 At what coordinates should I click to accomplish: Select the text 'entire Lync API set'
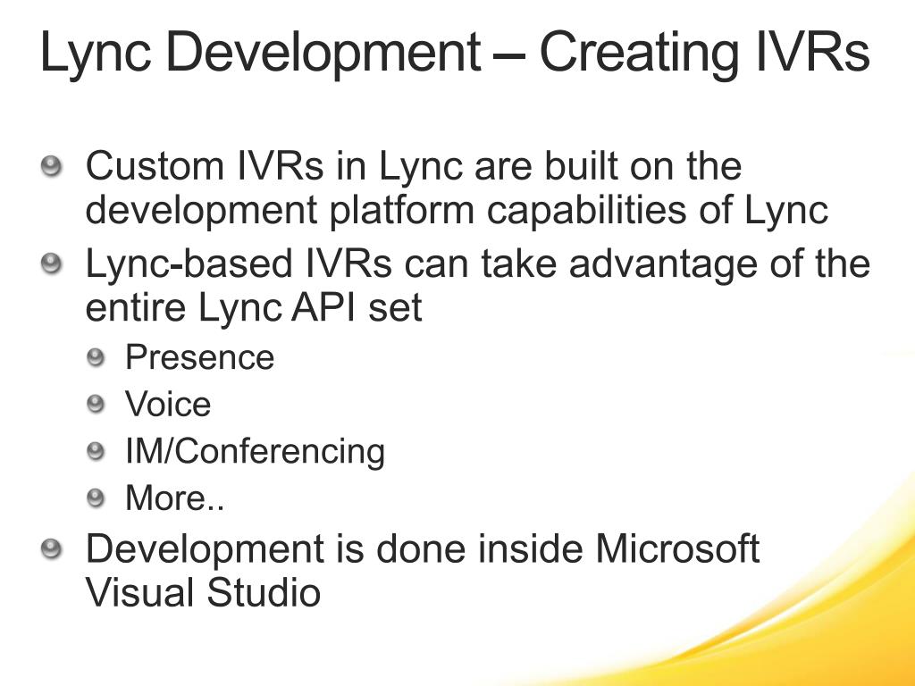[x=254, y=307]
